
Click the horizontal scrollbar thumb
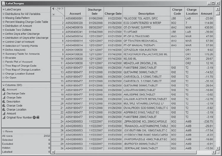pos(126,152)
